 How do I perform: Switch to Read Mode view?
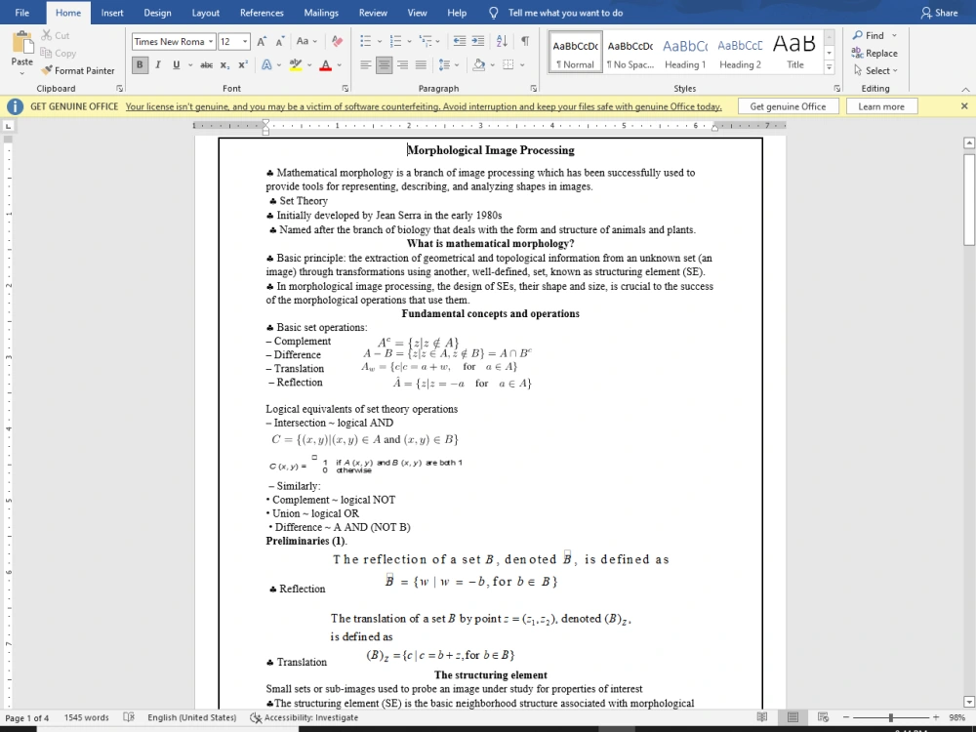[762, 717]
